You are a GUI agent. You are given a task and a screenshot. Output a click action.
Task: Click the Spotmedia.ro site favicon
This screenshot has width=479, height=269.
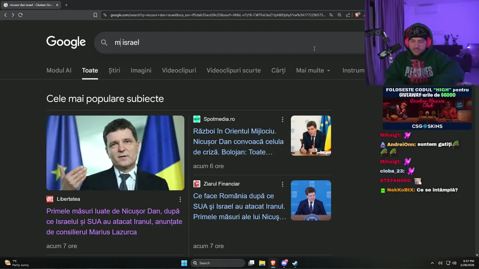pos(196,119)
